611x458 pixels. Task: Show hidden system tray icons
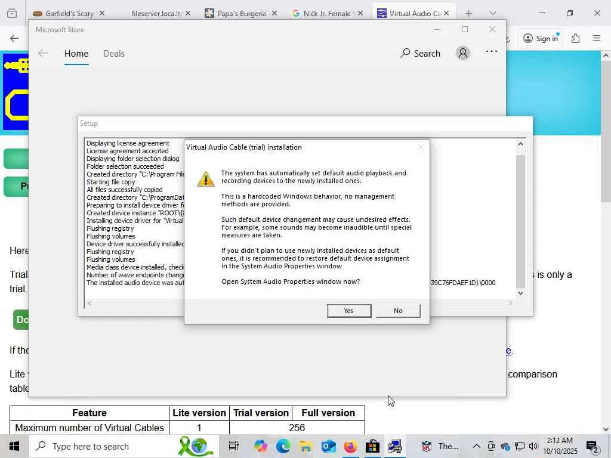coord(477,446)
